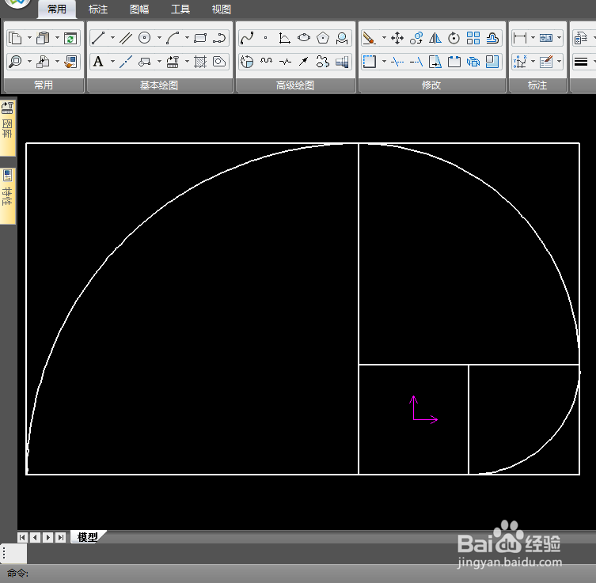Switch to the 图幅 ribbon tab

(139, 9)
